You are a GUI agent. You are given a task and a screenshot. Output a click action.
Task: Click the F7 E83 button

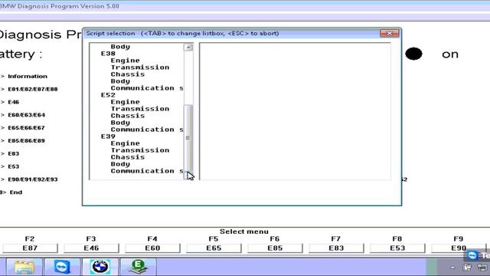point(336,248)
